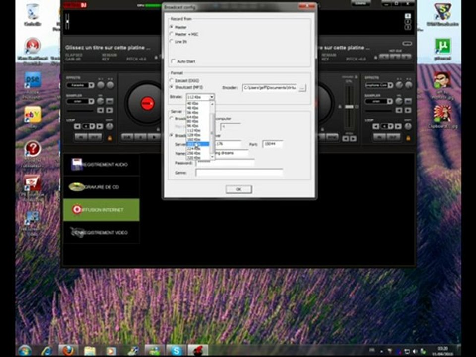Image resolution: width=476 pixels, height=357 pixels.
Task: Set loop In point on left deck
Action: pos(81,138)
